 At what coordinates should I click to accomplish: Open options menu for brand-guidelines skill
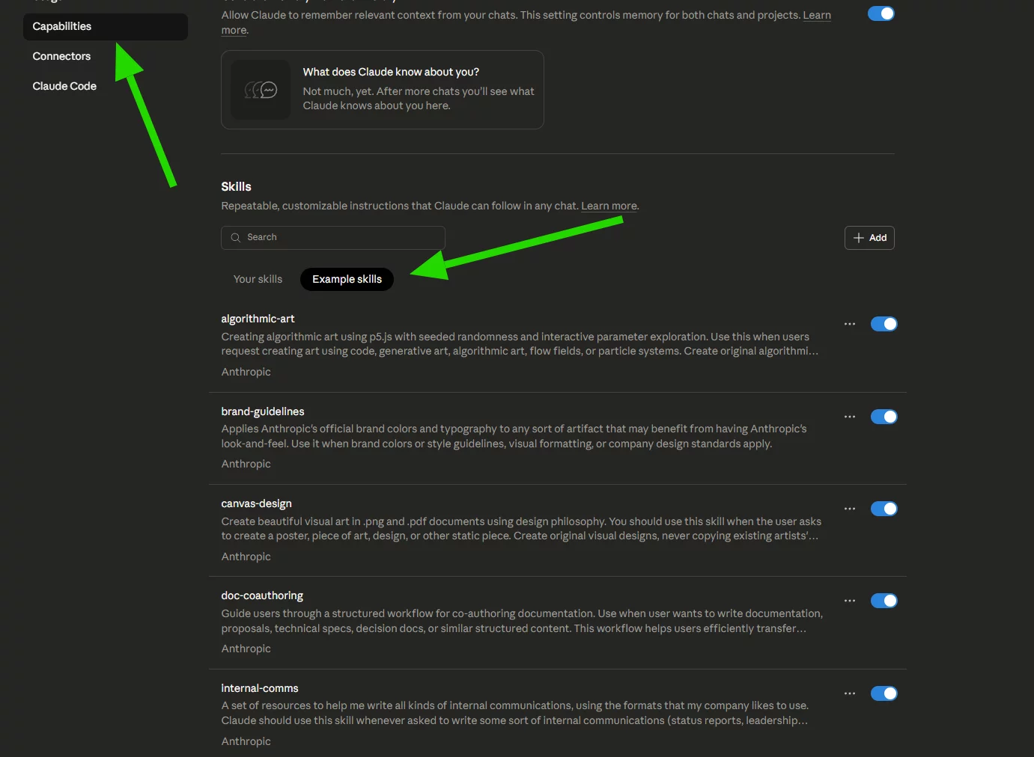[849, 417]
